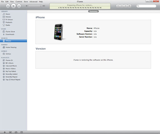This screenshot has width=160, height=134.
Task: Open the 90's Music playlist
Action: (x=13, y=63)
